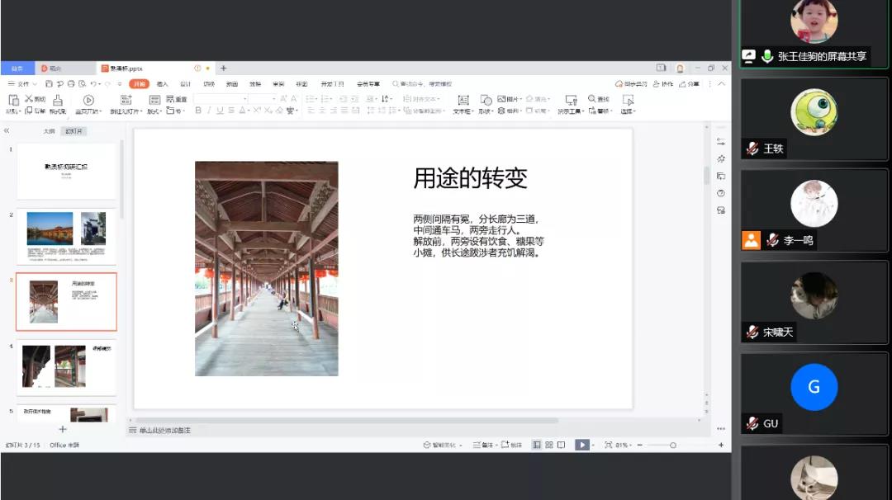Open the Insert ribbon tab
Viewport: 892px width, 500px height.
pos(162,83)
